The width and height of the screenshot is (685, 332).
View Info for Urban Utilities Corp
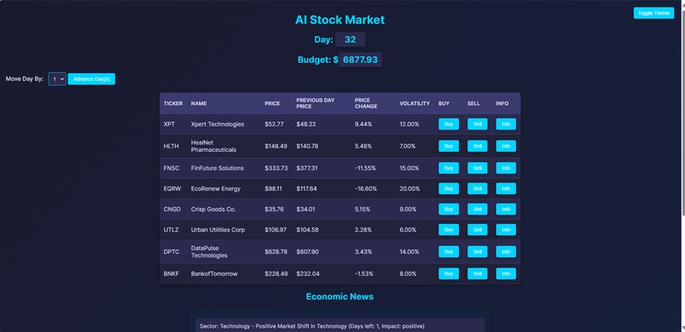(x=506, y=229)
